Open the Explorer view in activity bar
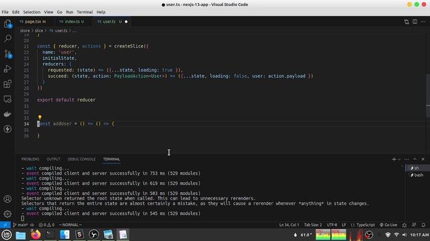Screen dimensions: 430x241 [7, 24]
